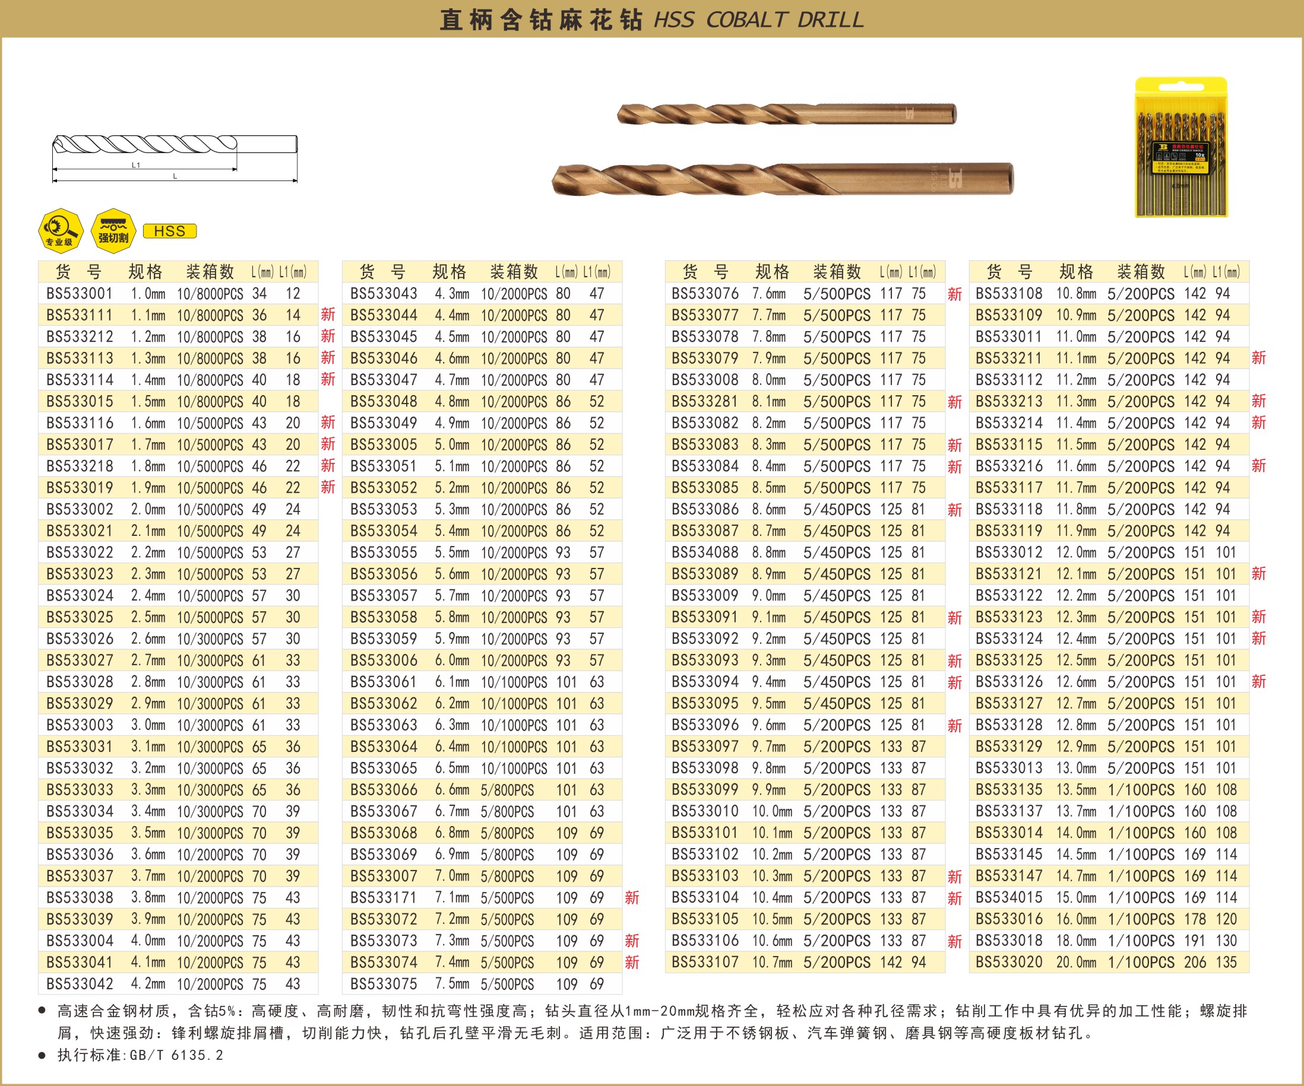1304x1086 pixels.
Task: Click the 规格 header in fourth table
Action: (x=1076, y=272)
